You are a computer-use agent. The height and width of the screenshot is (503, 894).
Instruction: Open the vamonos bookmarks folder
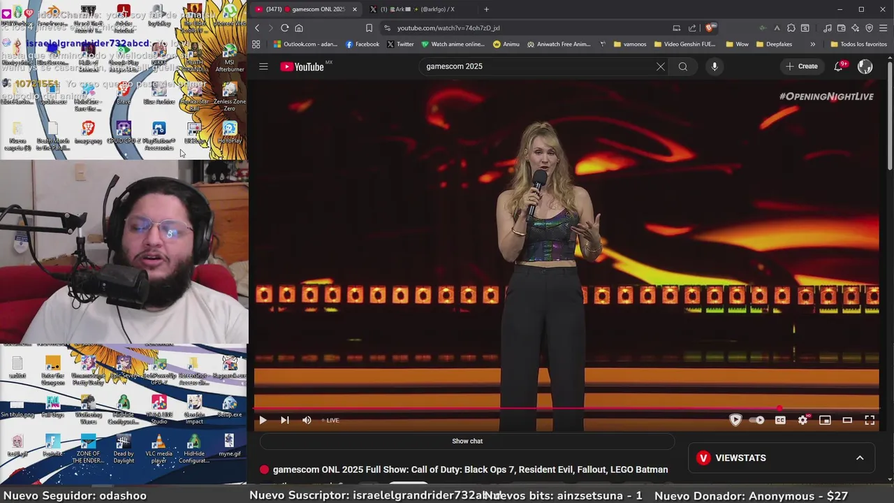click(x=630, y=44)
